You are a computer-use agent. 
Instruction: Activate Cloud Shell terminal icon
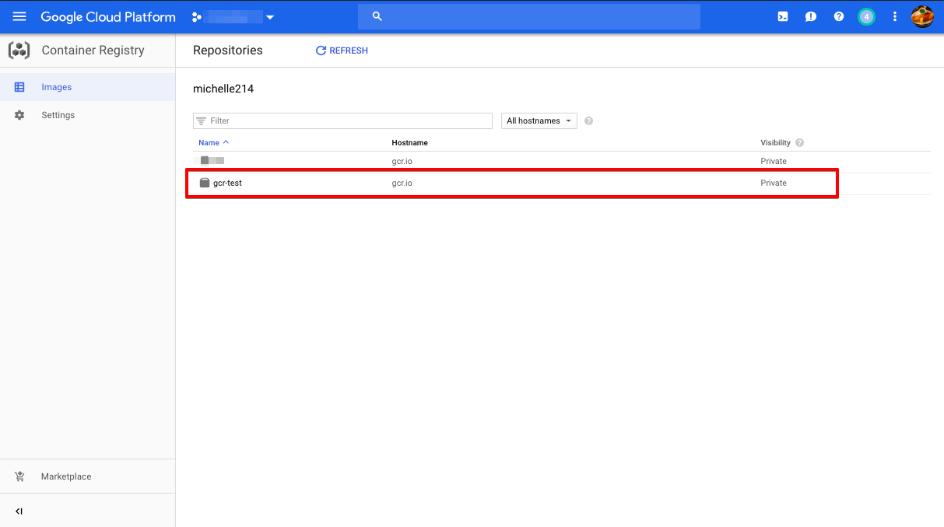coord(783,16)
